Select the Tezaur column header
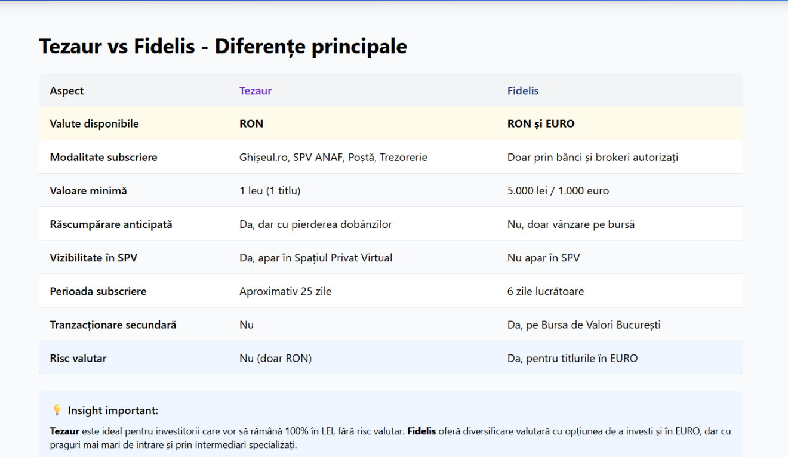This screenshot has width=788, height=457. tap(256, 91)
